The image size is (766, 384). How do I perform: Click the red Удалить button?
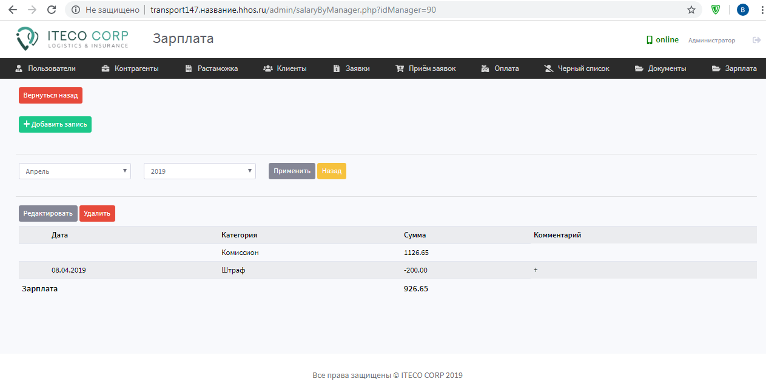(97, 213)
